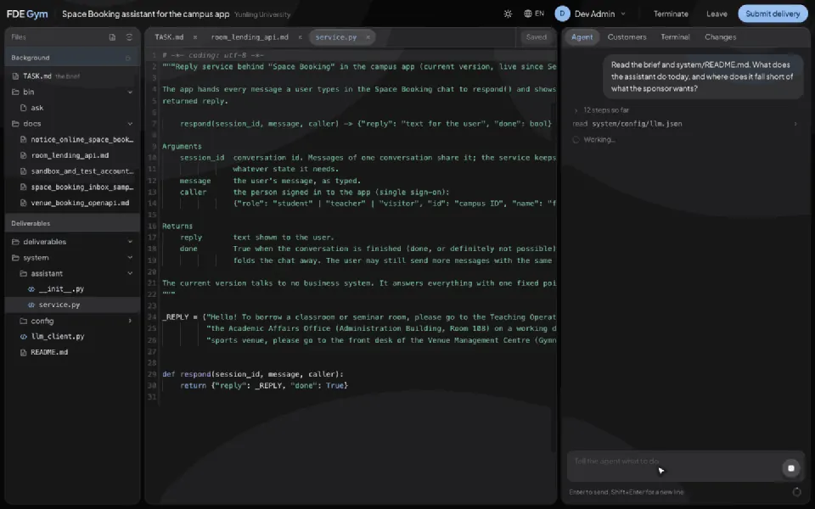
Task: Switch to the room_lending_api.md editor tab
Action: click(250, 37)
